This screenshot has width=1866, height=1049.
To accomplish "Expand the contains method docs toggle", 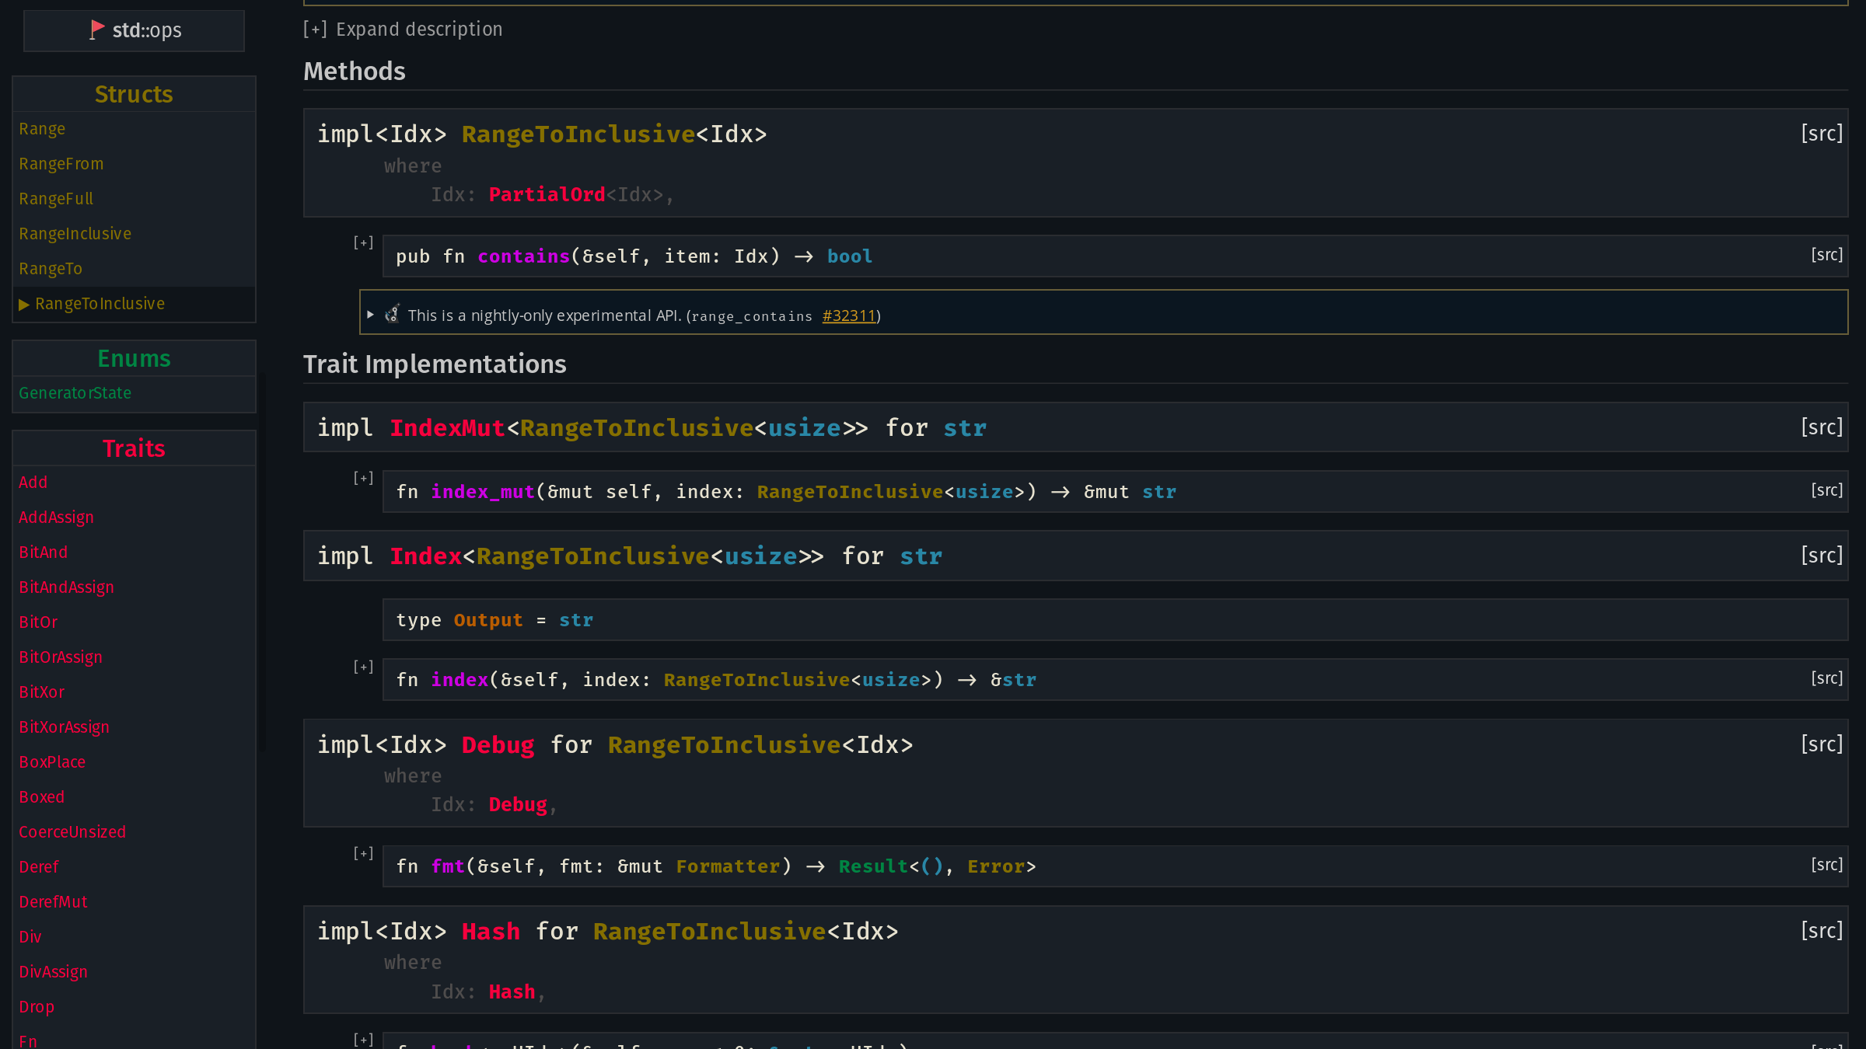I will [363, 242].
